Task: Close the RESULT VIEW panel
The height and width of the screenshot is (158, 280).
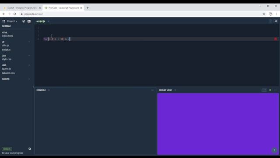Action: [175, 90]
